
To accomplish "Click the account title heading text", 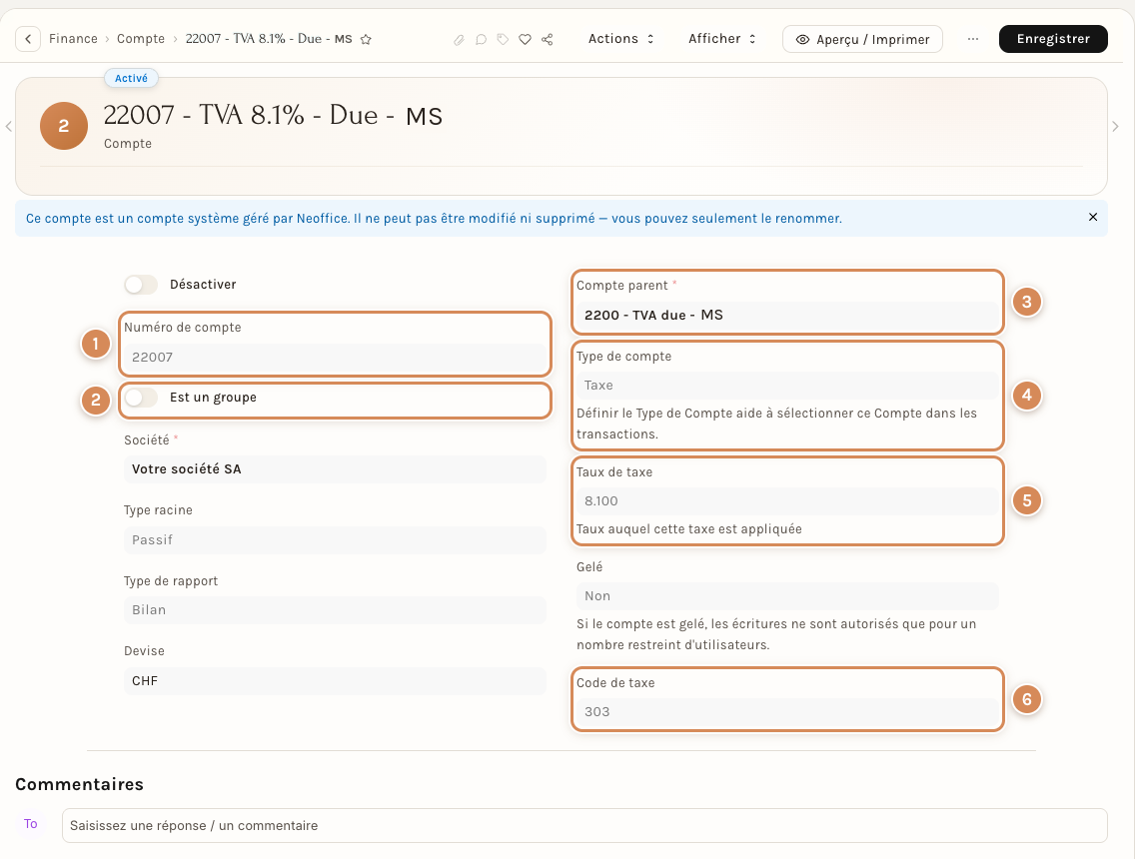I will coord(273,115).
